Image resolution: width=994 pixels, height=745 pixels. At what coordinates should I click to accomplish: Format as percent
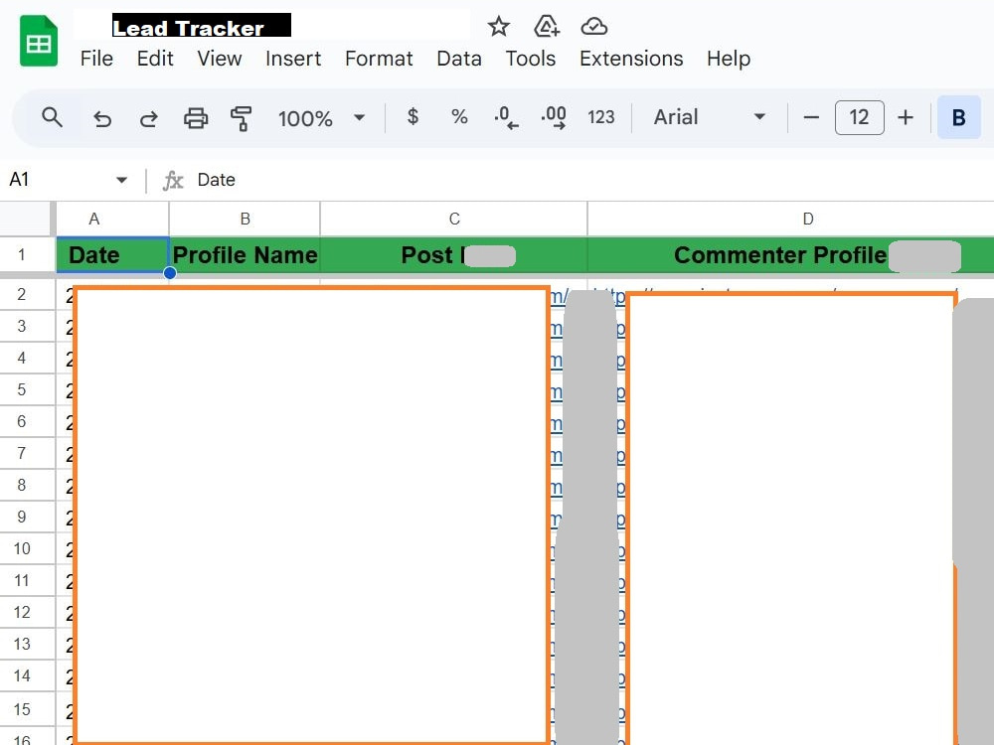(459, 116)
